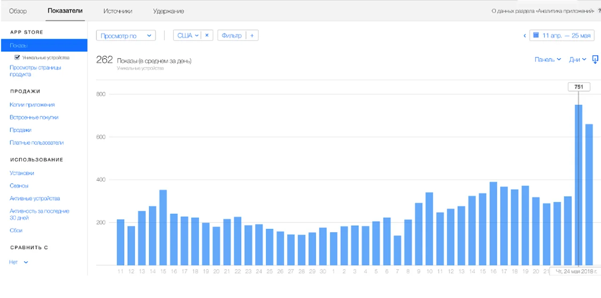Switch to the Обзор tab
Image resolution: width=601 pixels, height=298 pixels.
coord(18,11)
